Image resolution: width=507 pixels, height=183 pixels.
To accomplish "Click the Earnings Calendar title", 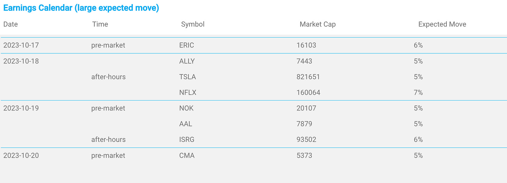I will coord(81,8).
